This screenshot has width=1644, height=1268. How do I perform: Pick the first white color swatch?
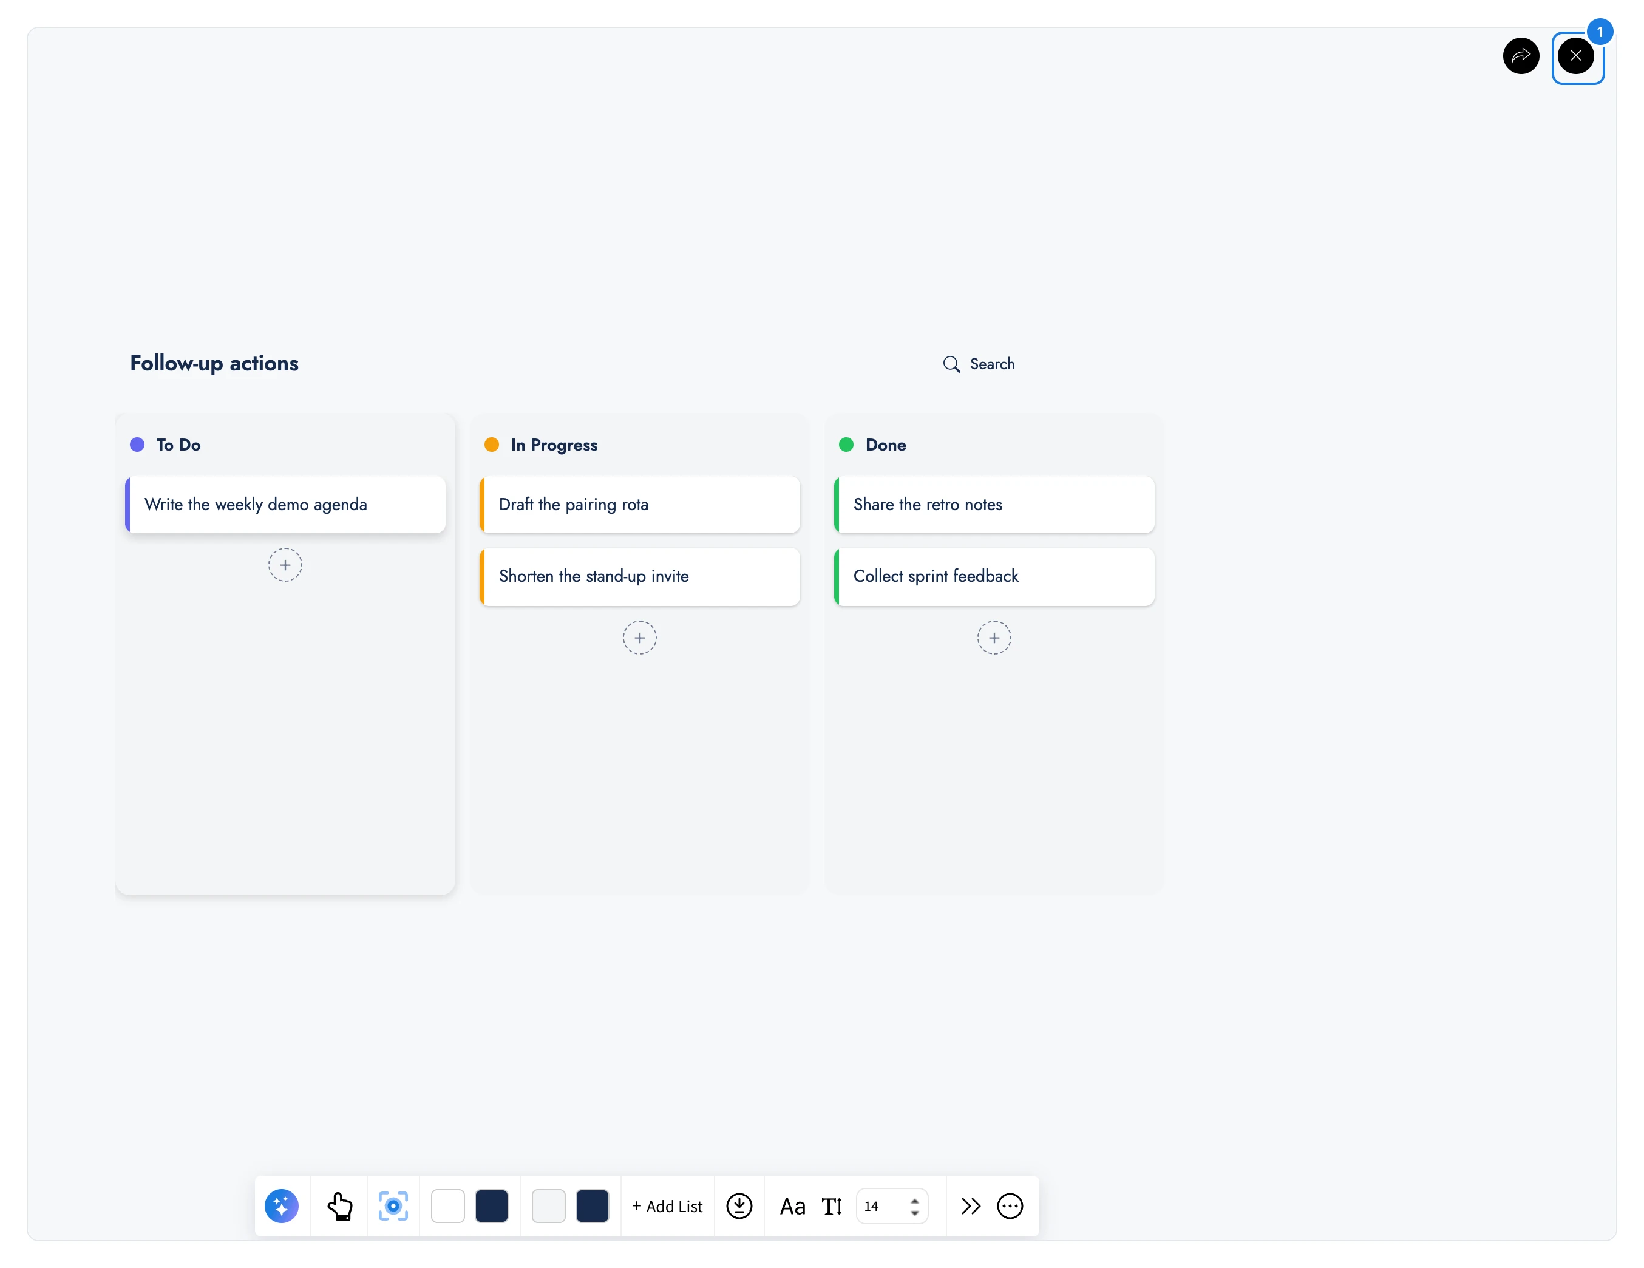coord(448,1206)
